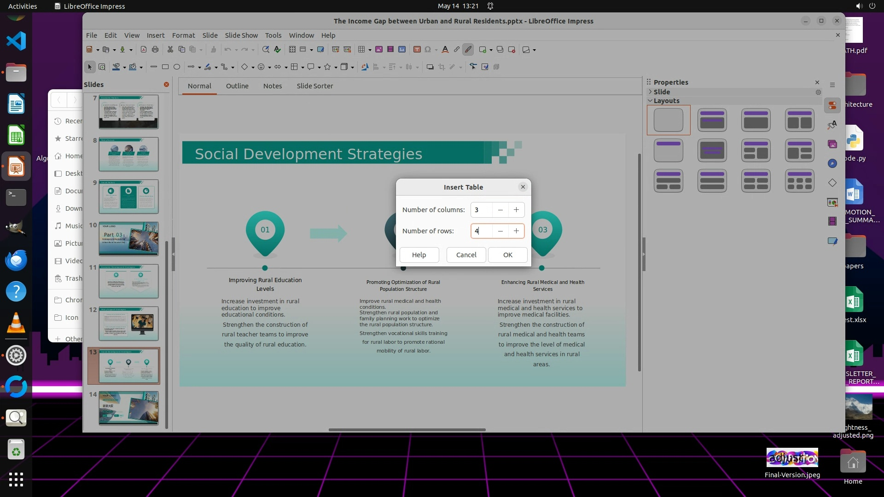Toggle the Display Grid button
The image size is (884, 497).
292,50
